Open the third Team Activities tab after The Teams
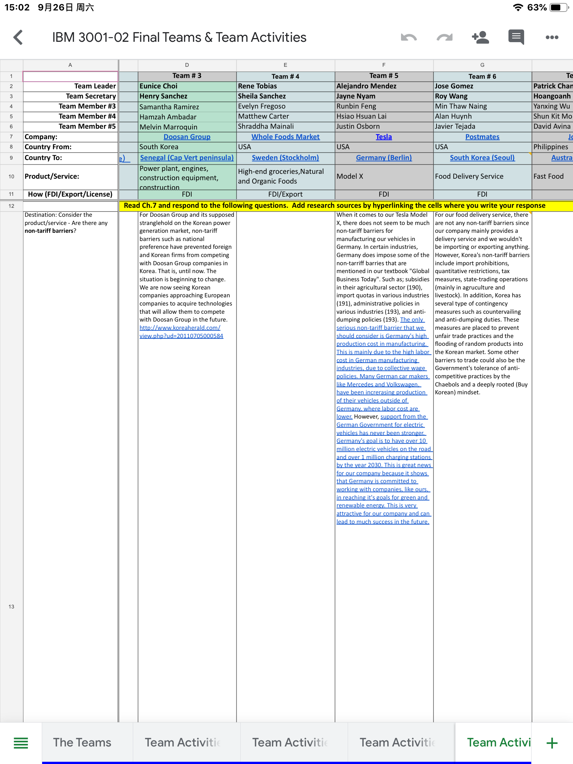Viewport: 573px width, 764px height. [x=401, y=742]
